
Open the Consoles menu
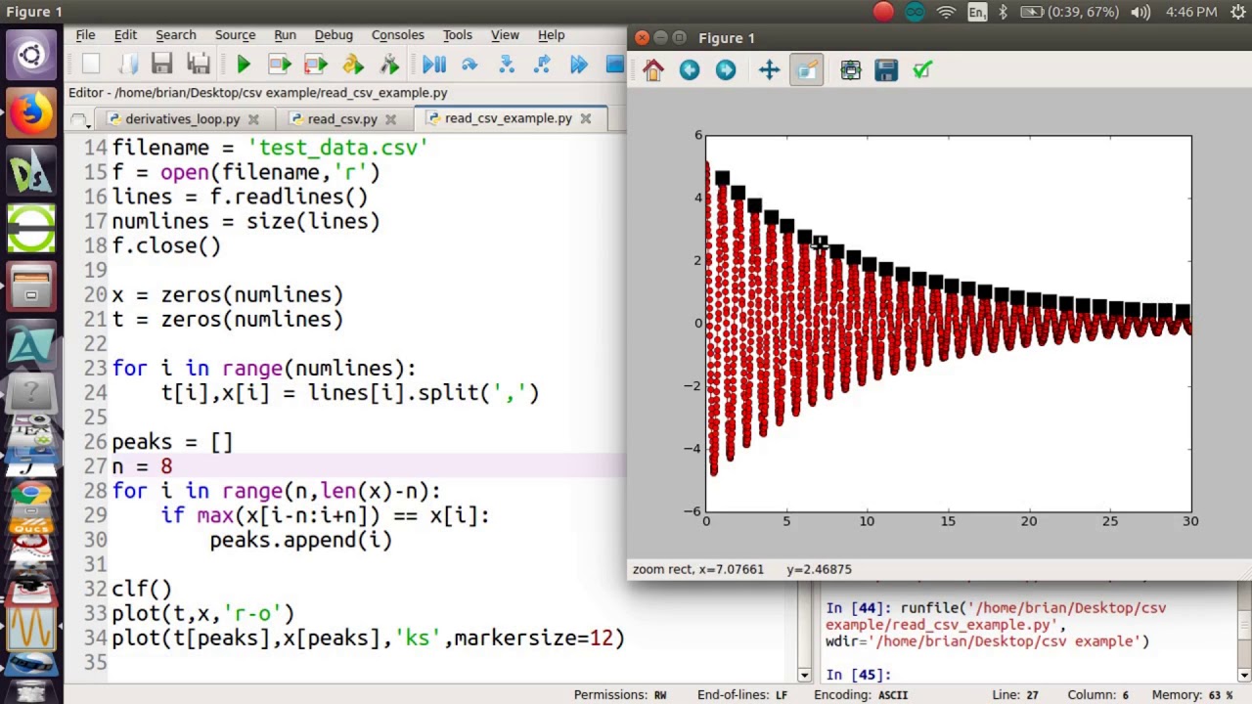point(397,34)
